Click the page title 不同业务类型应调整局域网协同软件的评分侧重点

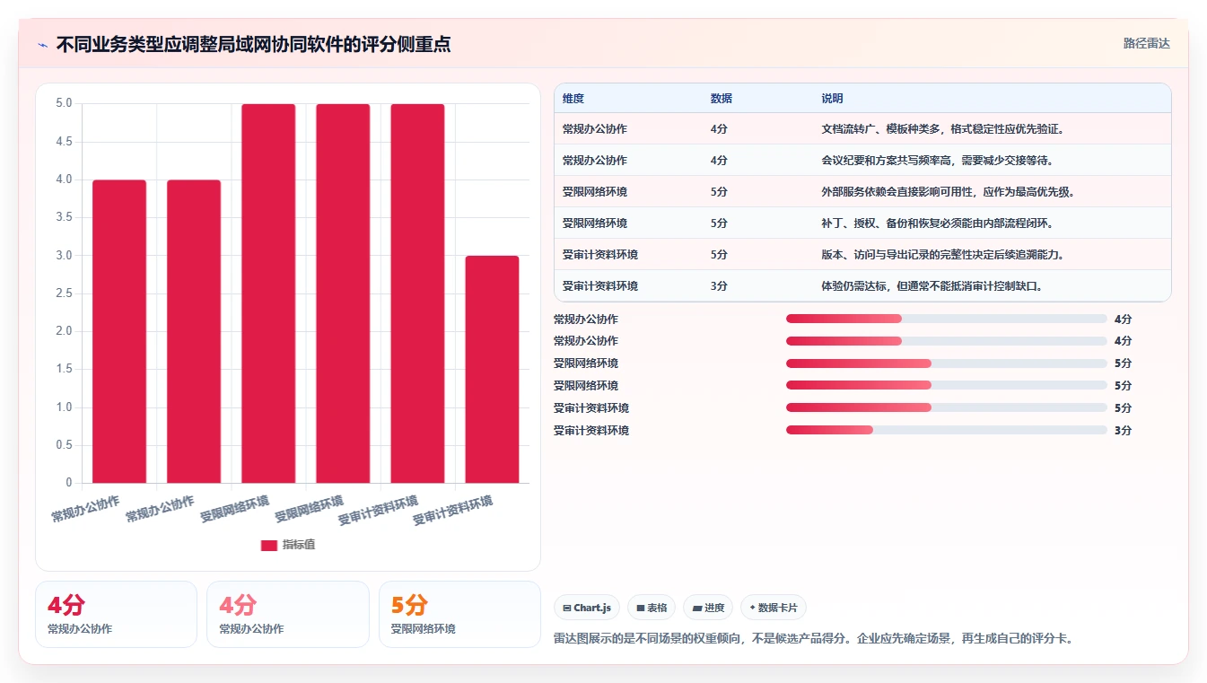click(x=253, y=44)
